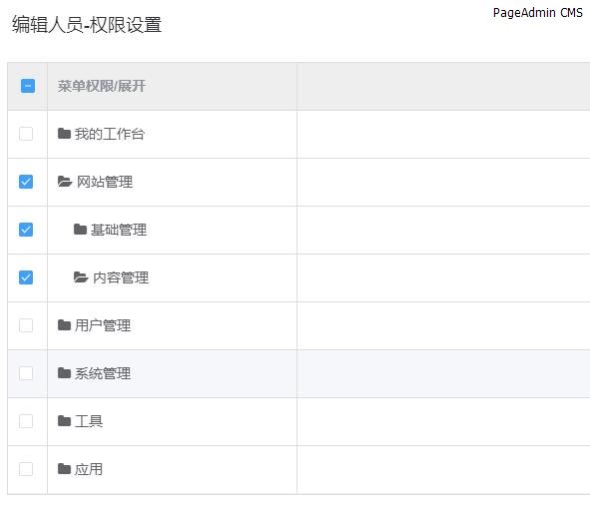Collapse the open 内容管理 folder icon
The width and height of the screenshot is (590, 520).
81,277
